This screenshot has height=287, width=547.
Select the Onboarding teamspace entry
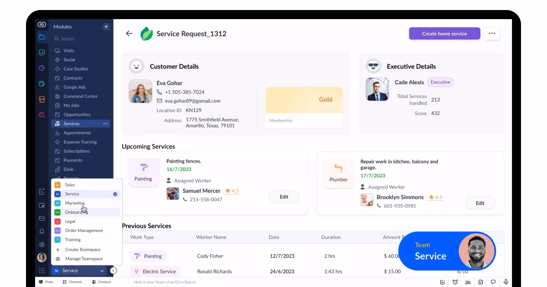tap(77, 212)
